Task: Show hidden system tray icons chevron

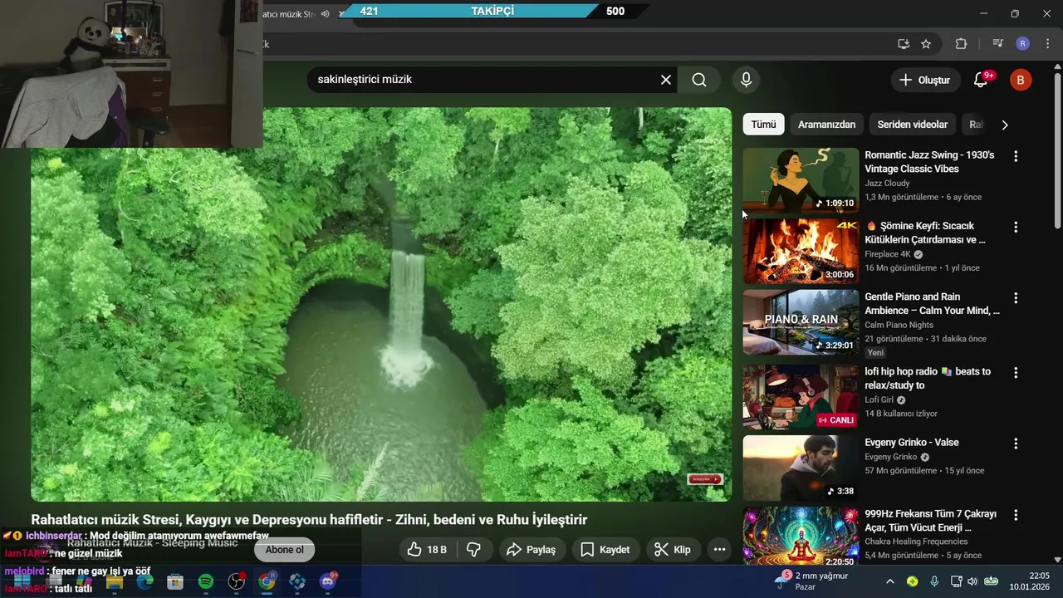Action: point(889,581)
